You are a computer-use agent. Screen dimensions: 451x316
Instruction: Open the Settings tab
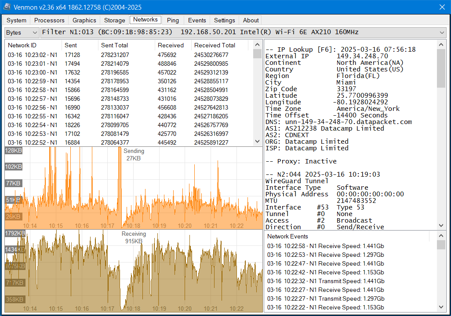click(x=224, y=20)
